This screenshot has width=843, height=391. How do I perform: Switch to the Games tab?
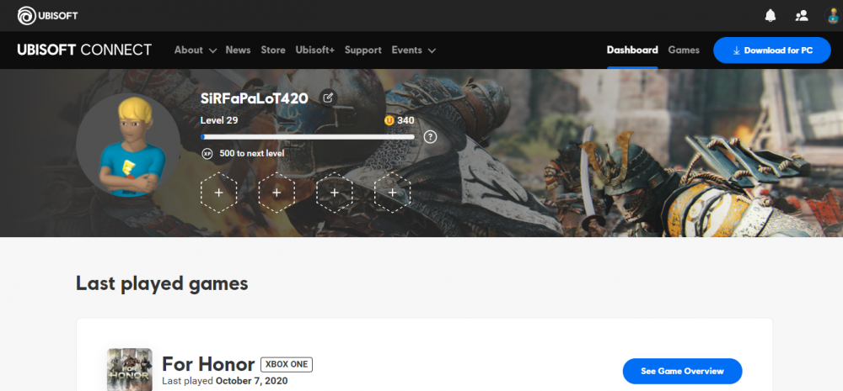point(684,50)
